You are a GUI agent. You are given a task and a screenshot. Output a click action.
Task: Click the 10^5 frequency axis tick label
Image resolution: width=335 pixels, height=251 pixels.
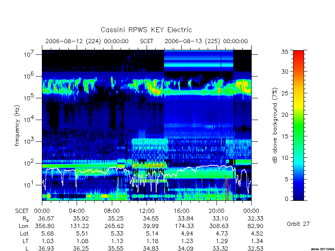pyautogui.click(x=28, y=98)
